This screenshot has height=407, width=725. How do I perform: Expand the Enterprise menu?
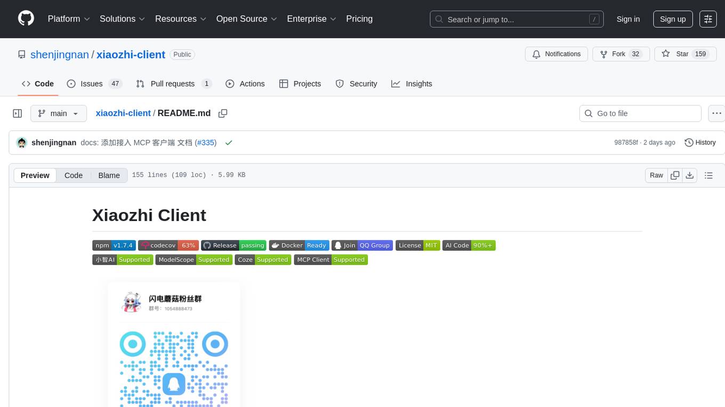tap(312, 19)
